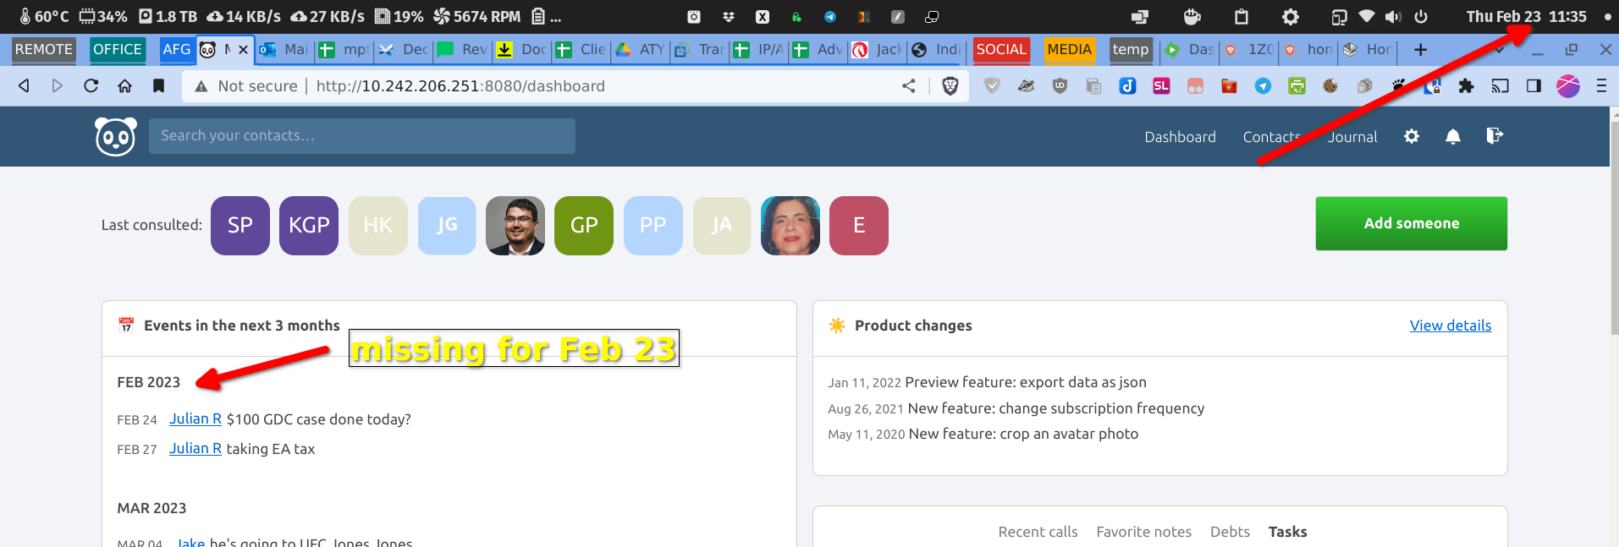Click the bookmark icon beside address bar
The image size is (1619, 547).
click(x=158, y=85)
